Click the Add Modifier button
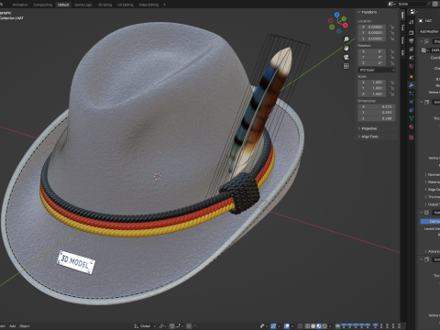The width and height of the screenshot is (440, 330). click(429, 31)
